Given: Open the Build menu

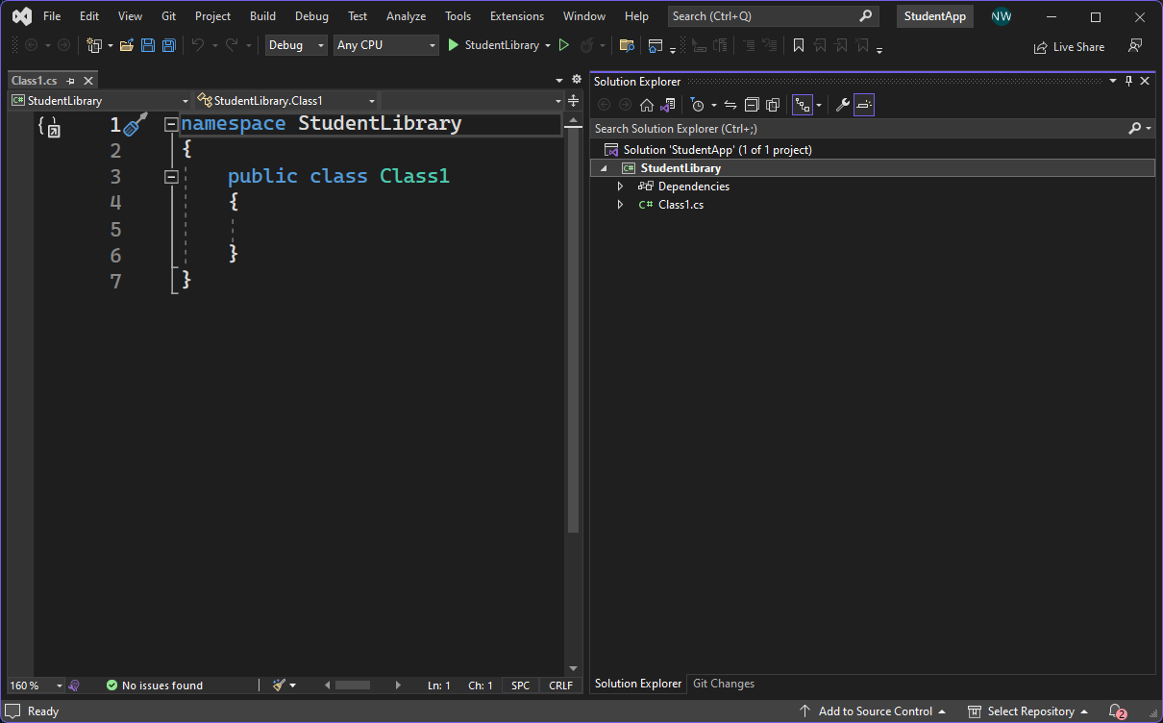Looking at the screenshot, I should point(262,16).
